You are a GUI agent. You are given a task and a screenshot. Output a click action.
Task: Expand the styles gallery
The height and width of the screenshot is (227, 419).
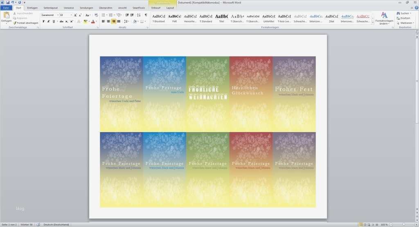coord(373,23)
